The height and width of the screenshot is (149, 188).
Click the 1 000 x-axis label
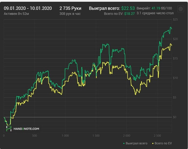pyautogui.click(x=65, y=136)
